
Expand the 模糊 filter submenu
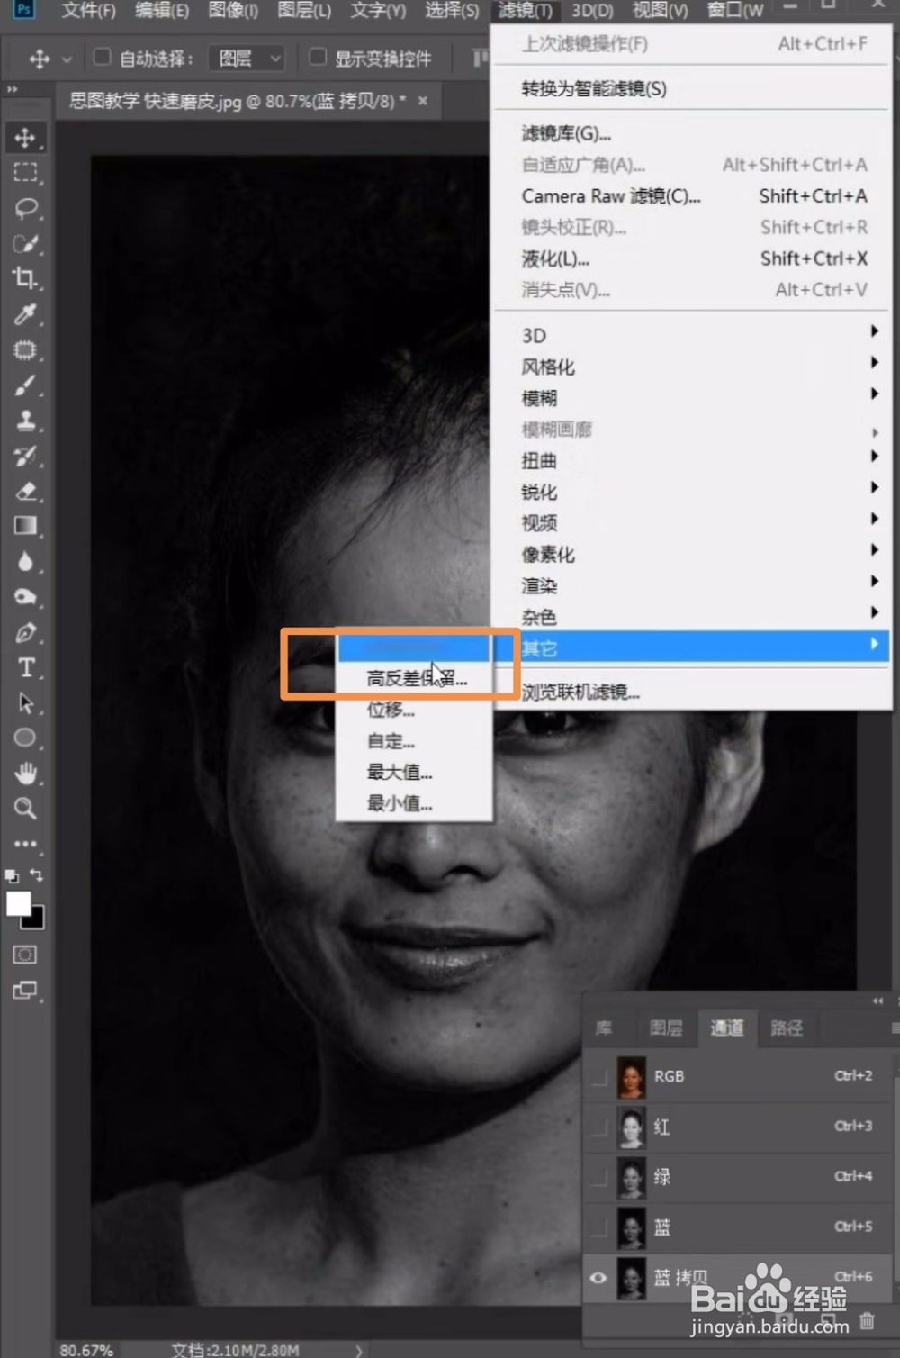[x=693, y=398]
